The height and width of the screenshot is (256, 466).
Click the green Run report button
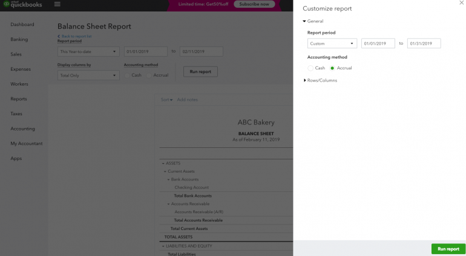(x=448, y=249)
